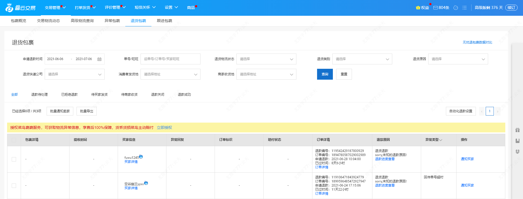
Task: View 退款进度查看 for refund 119542429187000929
Action: click(385, 159)
